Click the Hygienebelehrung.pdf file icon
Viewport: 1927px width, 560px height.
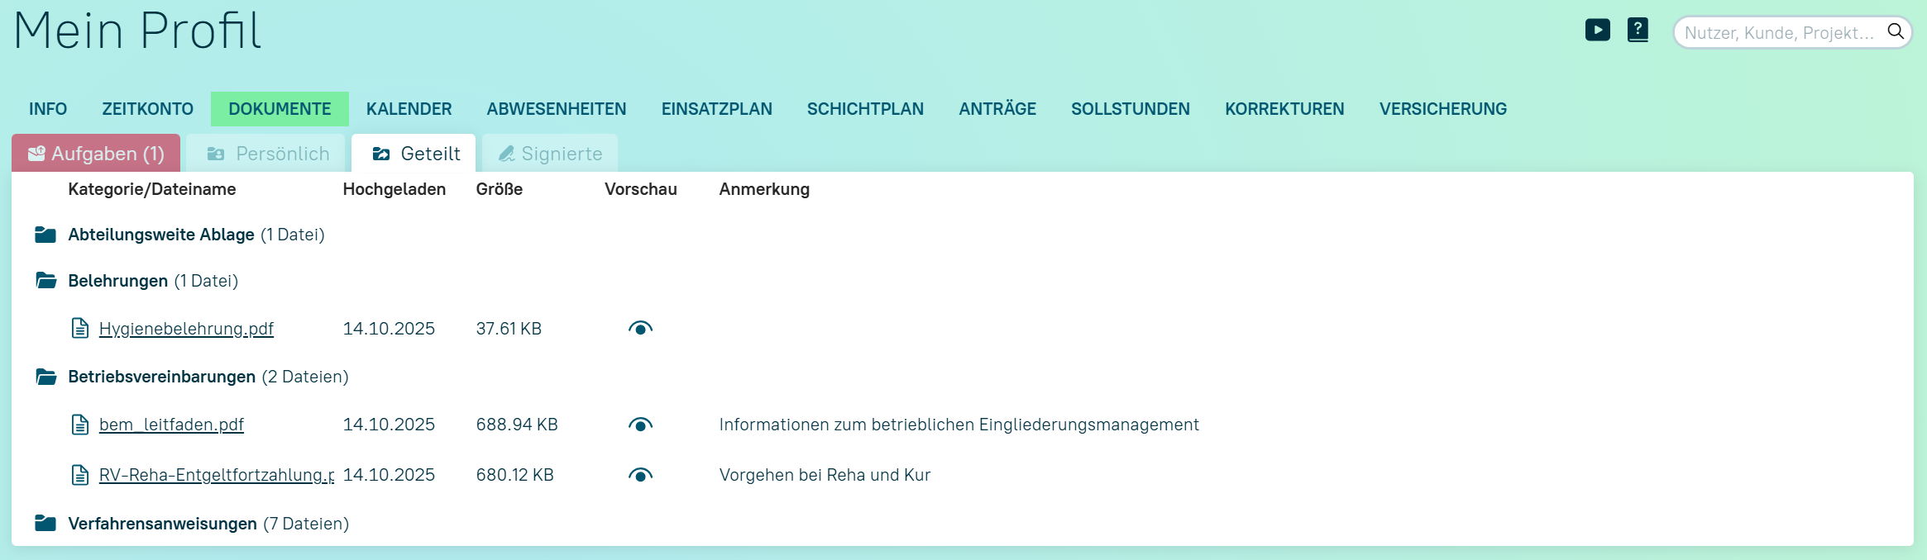click(x=80, y=329)
